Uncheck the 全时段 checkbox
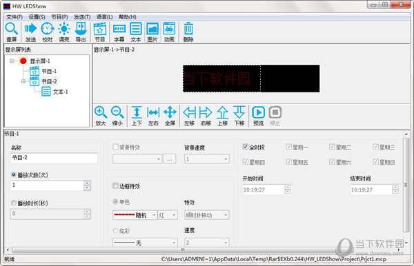This screenshot has width=414, height=266. click(x=245, y=147)
